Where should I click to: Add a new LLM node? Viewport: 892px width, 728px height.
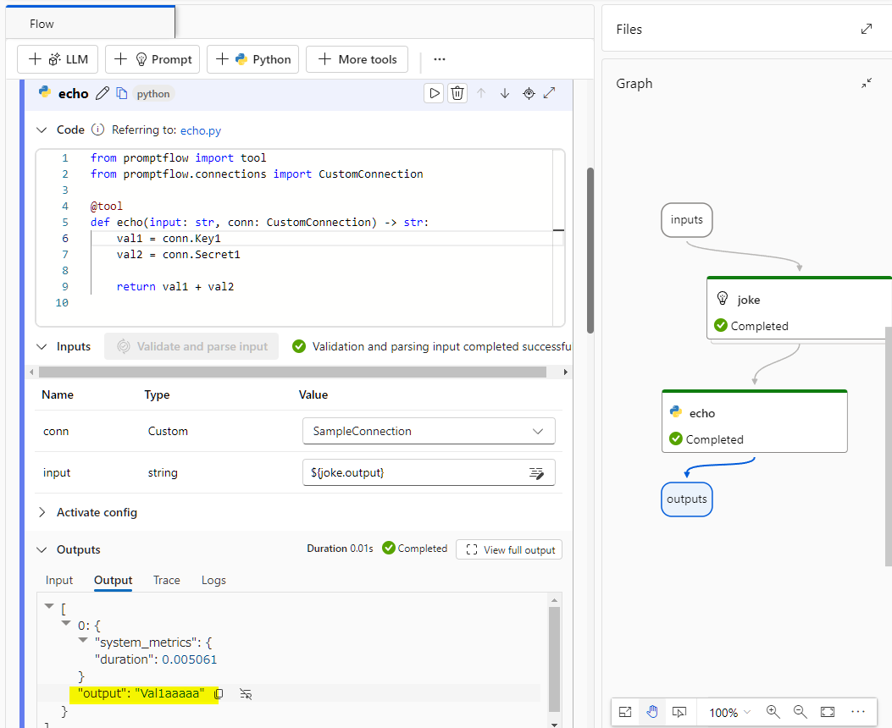(58, 59)
